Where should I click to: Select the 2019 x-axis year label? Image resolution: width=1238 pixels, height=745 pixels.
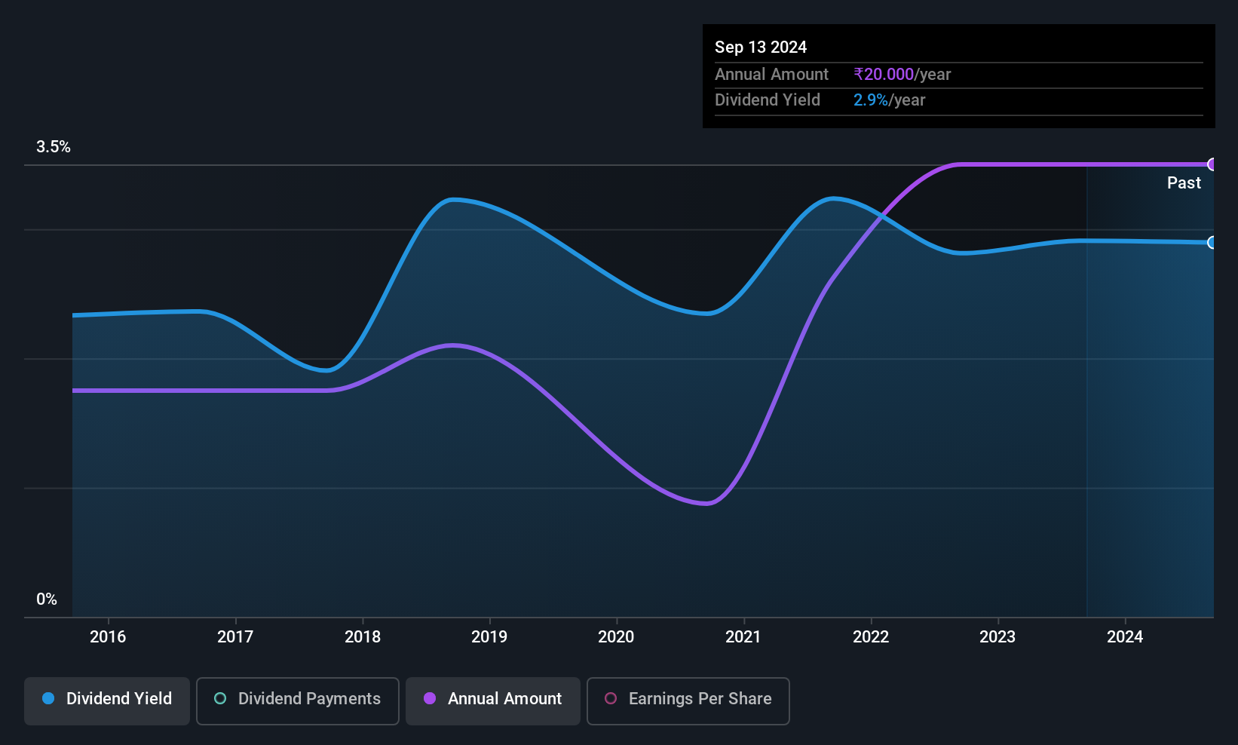[x=489, y=636]
